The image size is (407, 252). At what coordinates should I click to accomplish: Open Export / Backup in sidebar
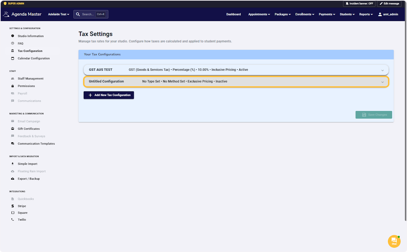tap(29, 179)
